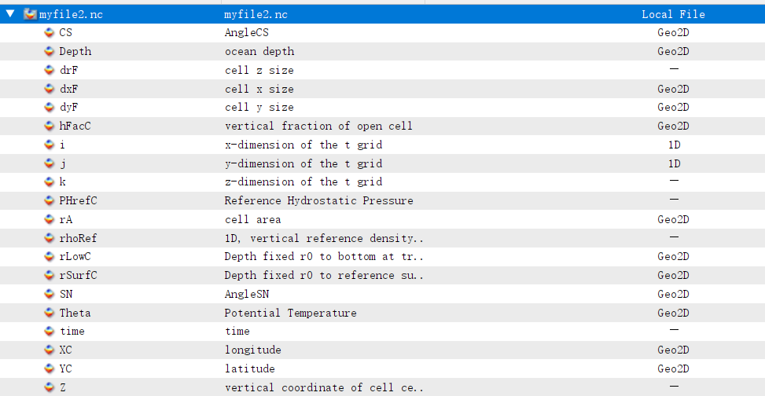Image resolution: width=765 pixels, height=396 pixels.
Task: Collapse the myfile2.nc tree node
Action: [x=10, y=14]
